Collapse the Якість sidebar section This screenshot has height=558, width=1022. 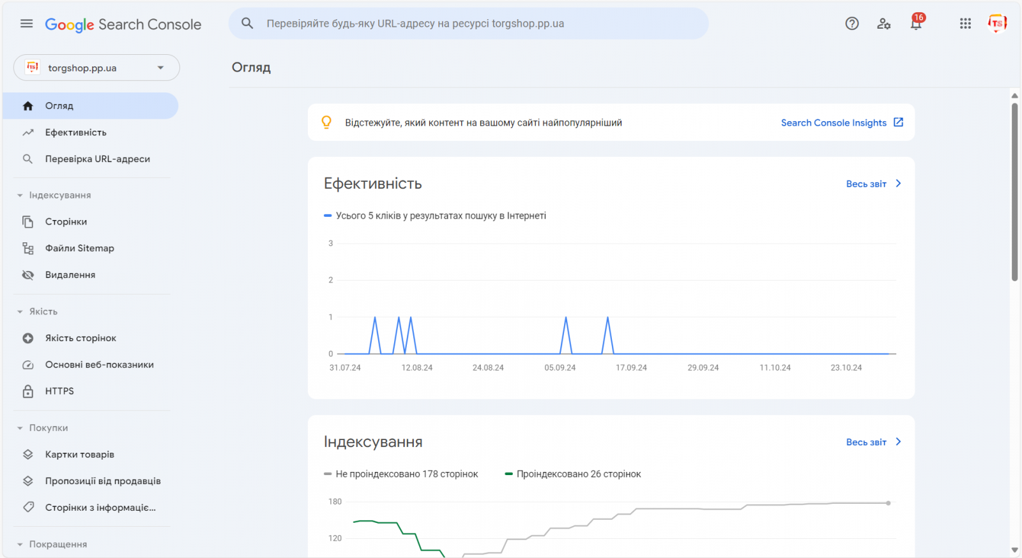tap(37, 312)
